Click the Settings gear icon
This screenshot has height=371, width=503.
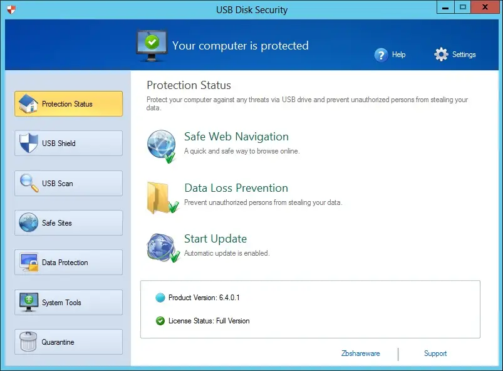click(x=441, y=55)
